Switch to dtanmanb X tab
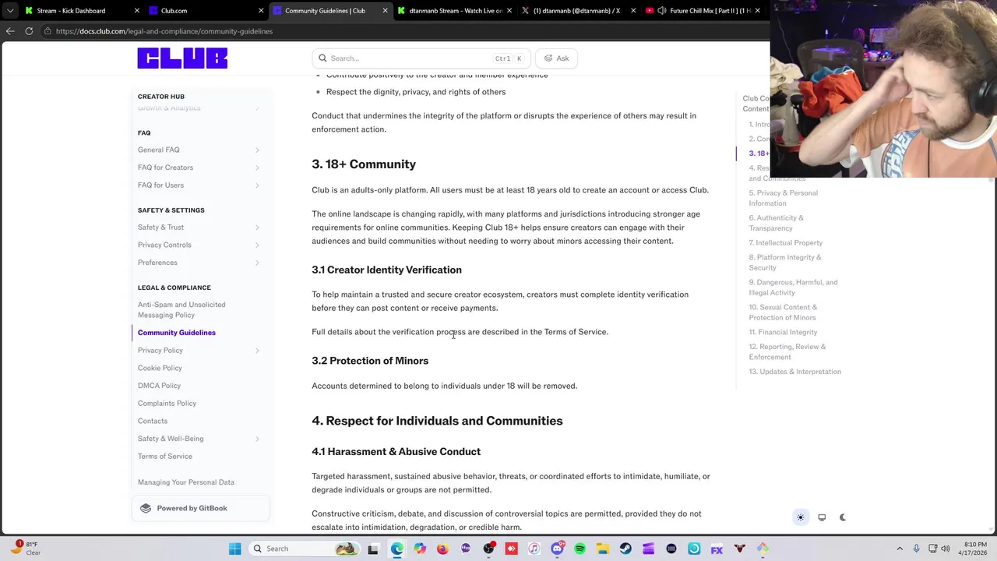This screenshot has width=997, height=561. 580,11
